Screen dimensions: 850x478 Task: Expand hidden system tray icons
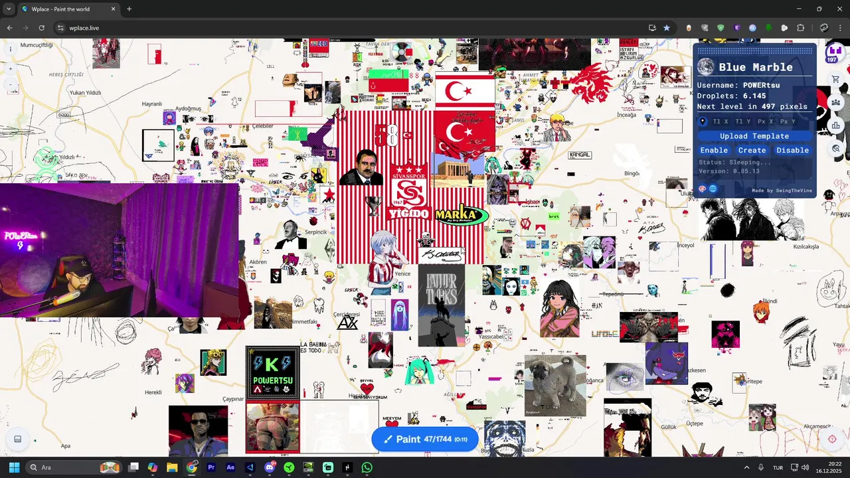[x=746, y=467]
